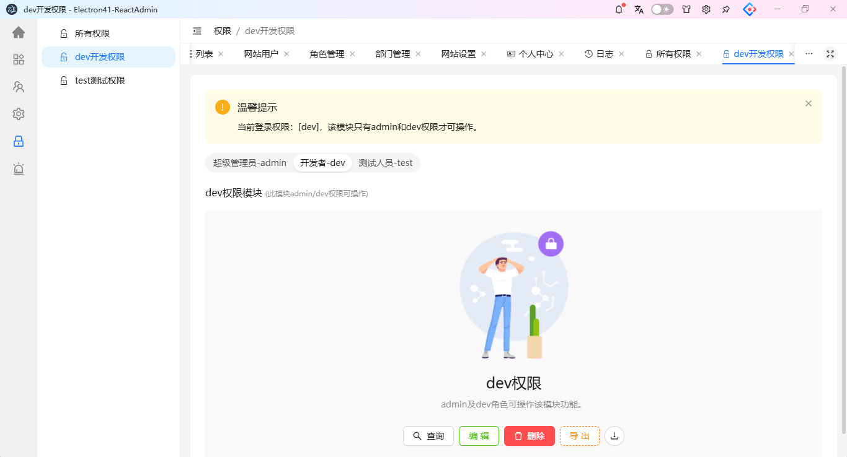The height and width of the screenshot is (457, 847).
Task: Click the orange warning icon in alert
Action: pos(223,107)
